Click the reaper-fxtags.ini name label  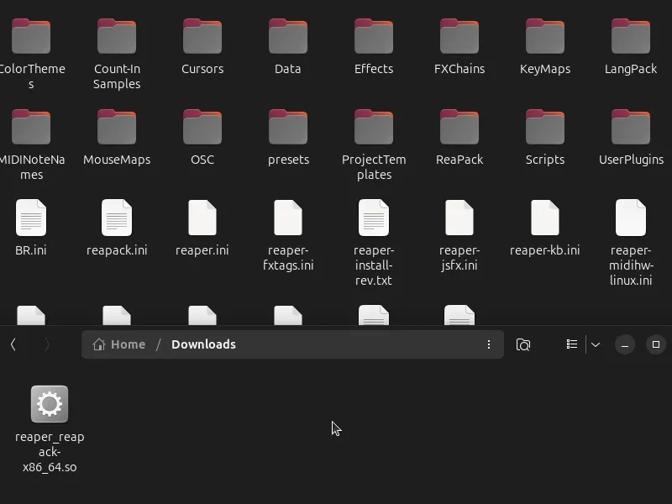288,258
